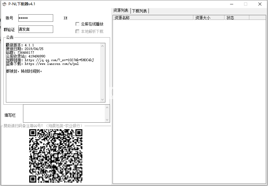The image size is (268, 186).
Task: Click the 最新版本 4.1.1 line
Action: click(x=20, y=45)
